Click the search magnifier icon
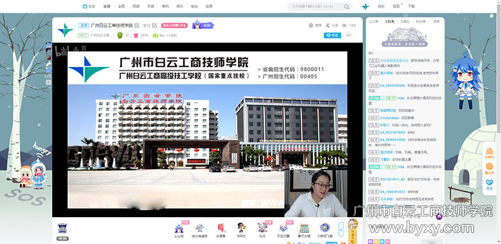501x244 pixels. tap(347, 6)
